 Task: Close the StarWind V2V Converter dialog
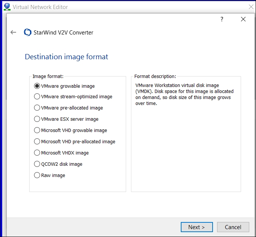point(243,19)
